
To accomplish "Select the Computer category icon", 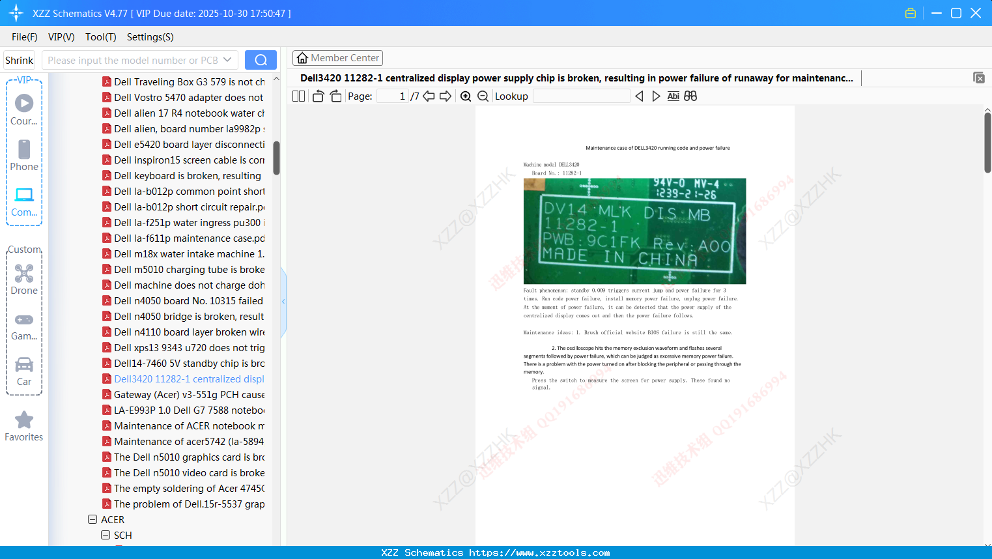I will tap(24, 201).
